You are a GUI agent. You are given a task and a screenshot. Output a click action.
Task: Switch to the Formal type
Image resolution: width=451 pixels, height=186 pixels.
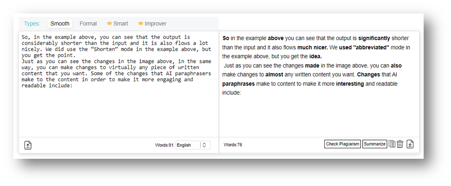click(88, 24)
